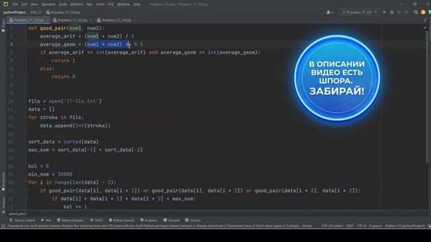Click the editor vertical scrollbar
Image resolution: width=431 pixels, height=242 pixels.
coord(428,96)
